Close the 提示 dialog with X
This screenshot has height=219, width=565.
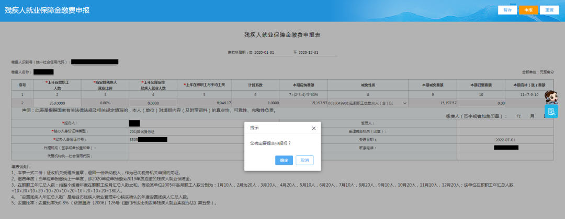coord(313,128)
